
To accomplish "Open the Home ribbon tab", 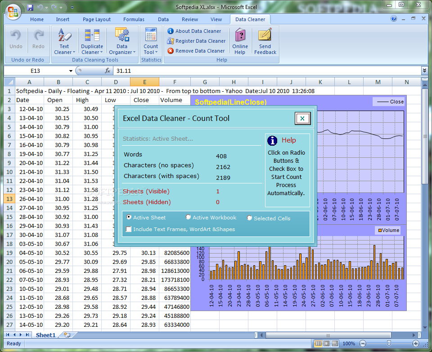I will (37, 19).
